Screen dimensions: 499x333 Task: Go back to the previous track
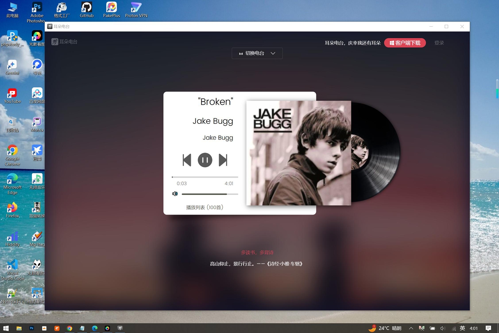[187, 160]
